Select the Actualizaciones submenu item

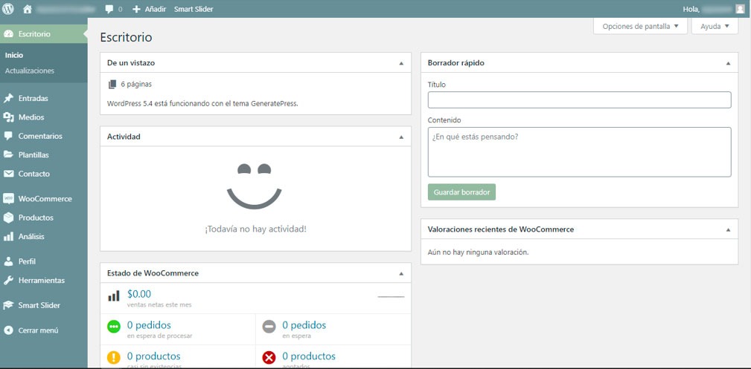click(30, 71)
